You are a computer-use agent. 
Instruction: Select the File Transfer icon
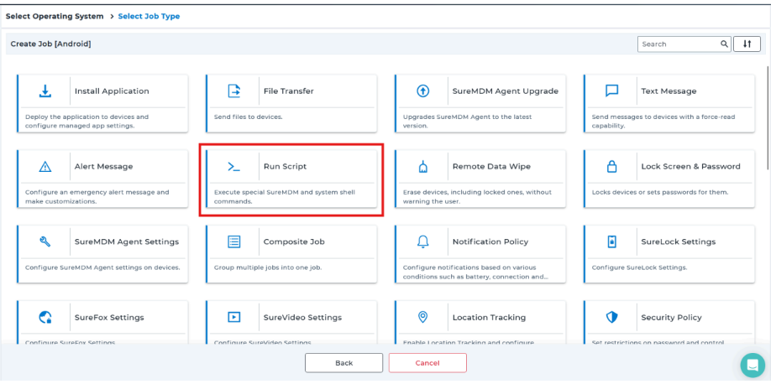[234, 91]
